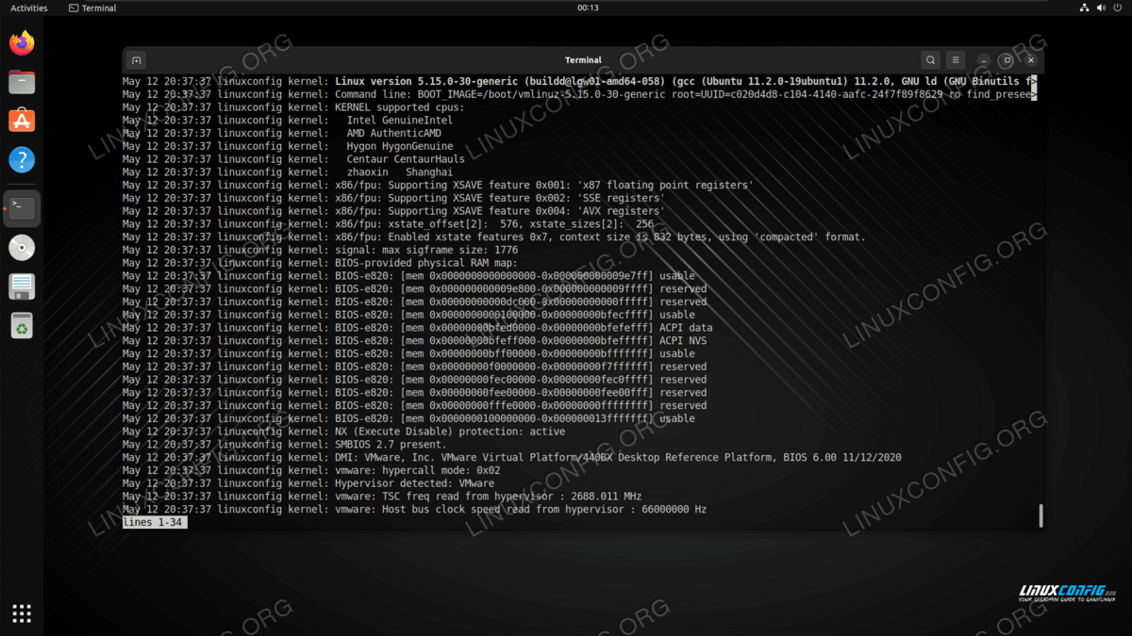1132x636 pixels.
Task: Click the network icon in the top bar
Action: [x=1083, y=8]
